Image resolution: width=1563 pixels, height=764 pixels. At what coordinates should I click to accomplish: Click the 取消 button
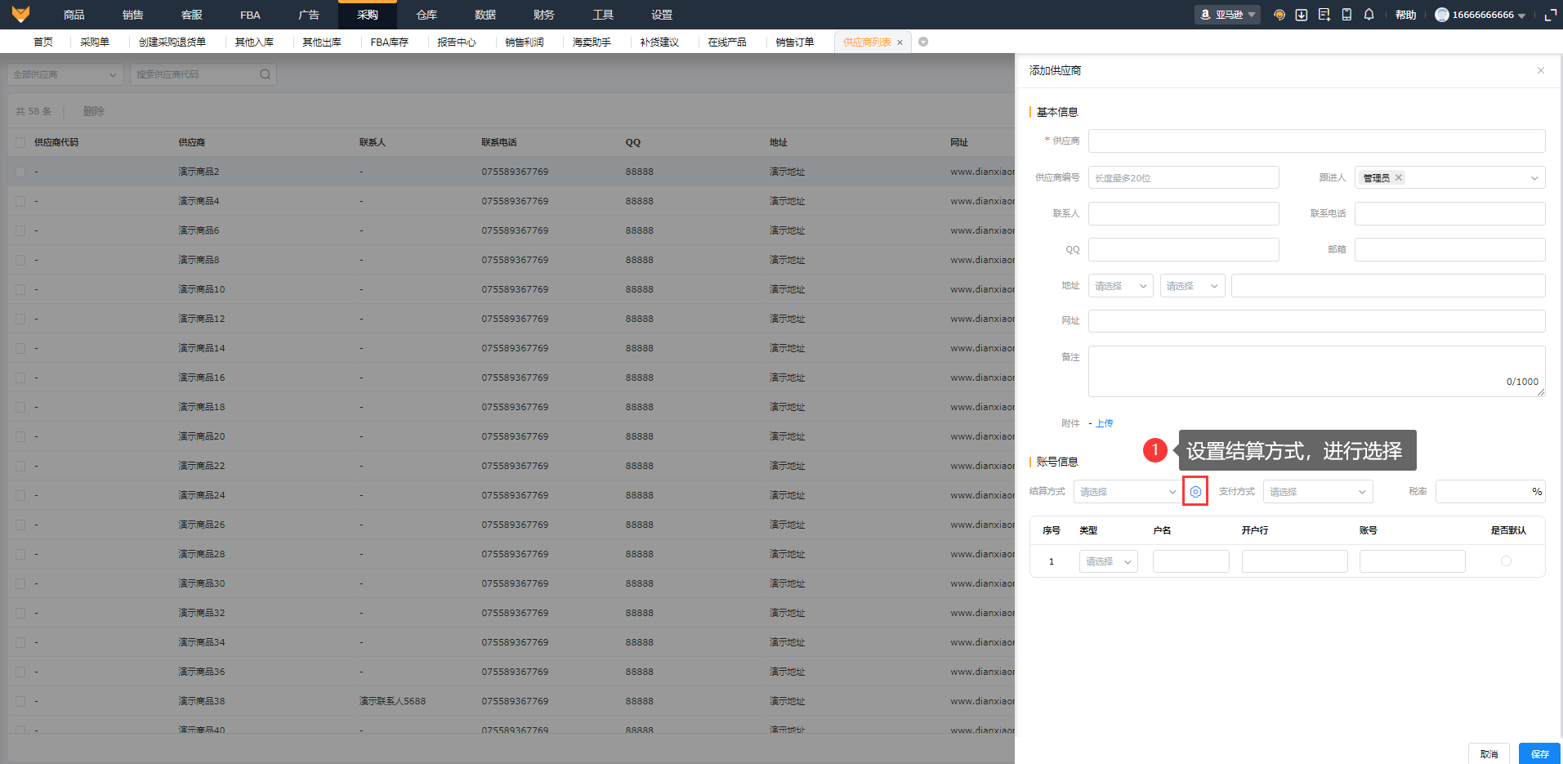coord(1489,754)
